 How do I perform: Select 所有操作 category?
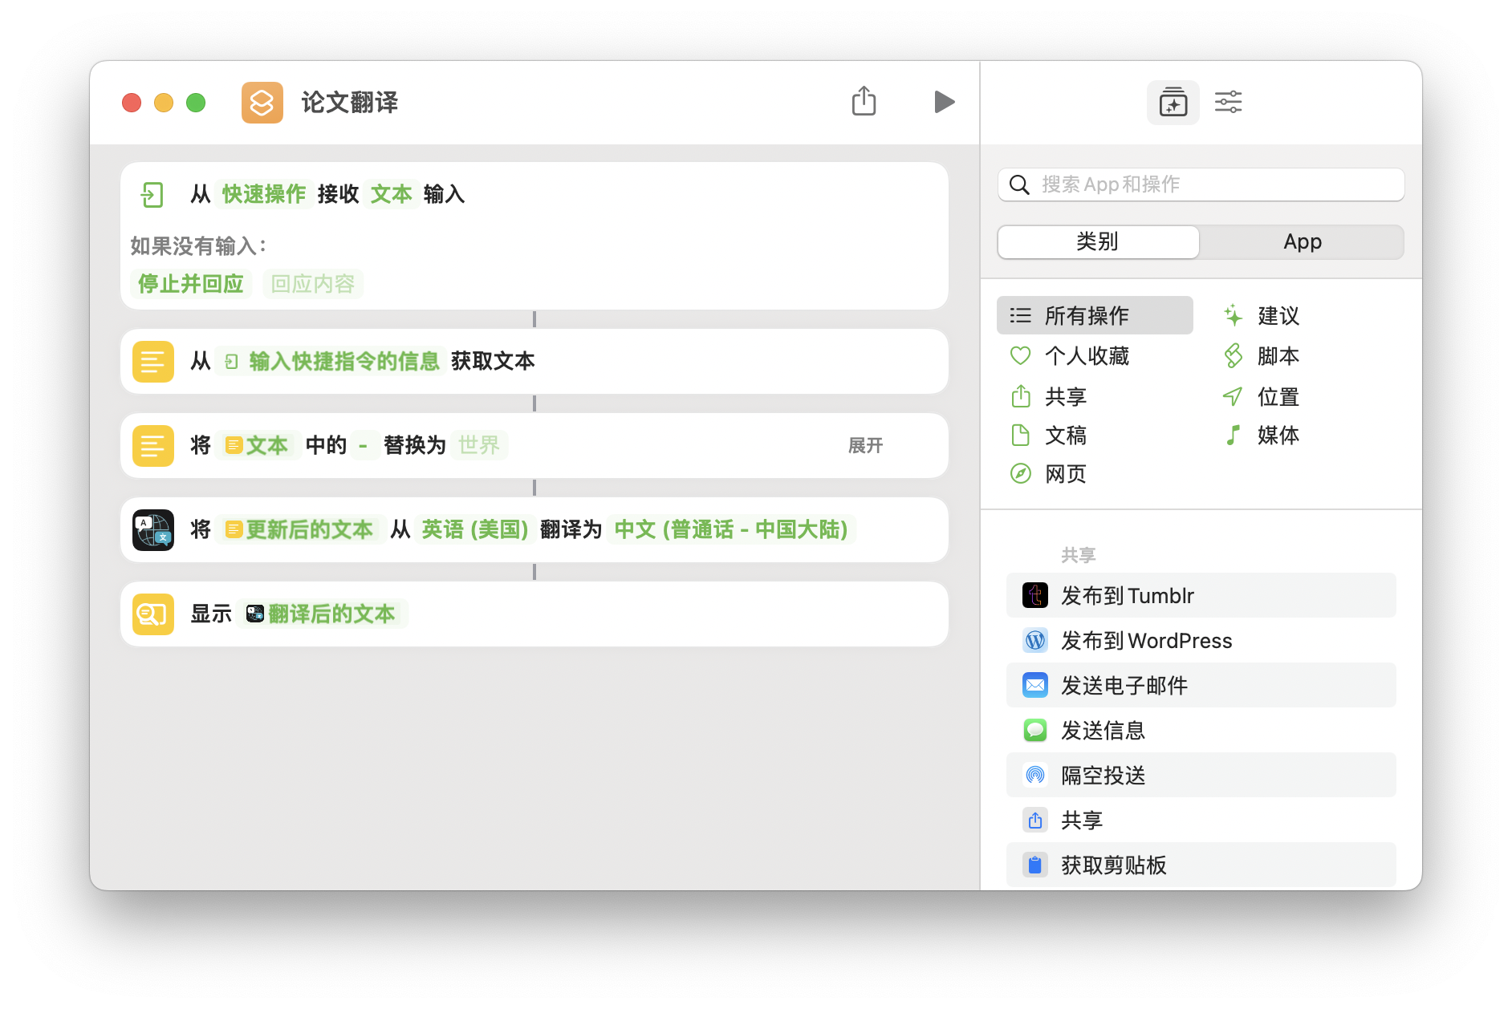[x=1095, y=315]
